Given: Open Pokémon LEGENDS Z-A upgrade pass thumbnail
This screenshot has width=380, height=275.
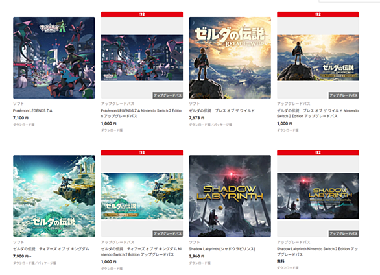Looking at the screenshot, I should pos(142,58).
